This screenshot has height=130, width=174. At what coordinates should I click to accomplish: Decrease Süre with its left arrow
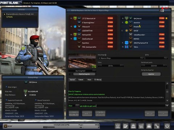(x=100, y=65)
